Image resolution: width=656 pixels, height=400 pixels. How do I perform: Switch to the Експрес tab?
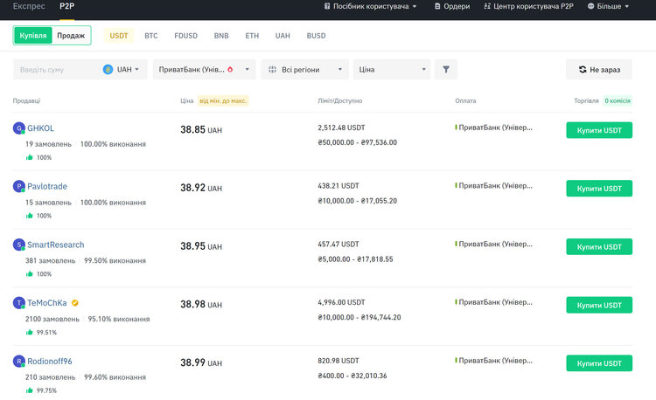29,6
